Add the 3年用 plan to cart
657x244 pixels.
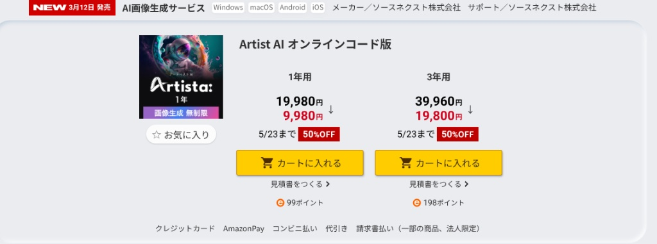click(438, 163)
